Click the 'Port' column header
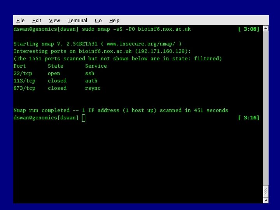The height and width of the screenshot is (210, 280). pyautogui.click(x=20, y=66)
